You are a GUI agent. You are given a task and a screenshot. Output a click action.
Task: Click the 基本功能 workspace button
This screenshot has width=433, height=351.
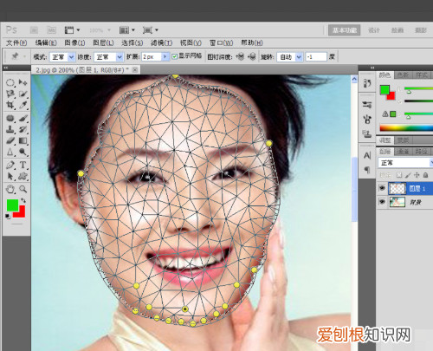[x=344, y=30]
